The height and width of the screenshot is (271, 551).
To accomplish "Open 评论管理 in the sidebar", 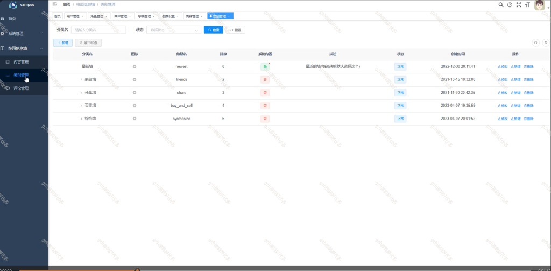I will click(24, 88).
